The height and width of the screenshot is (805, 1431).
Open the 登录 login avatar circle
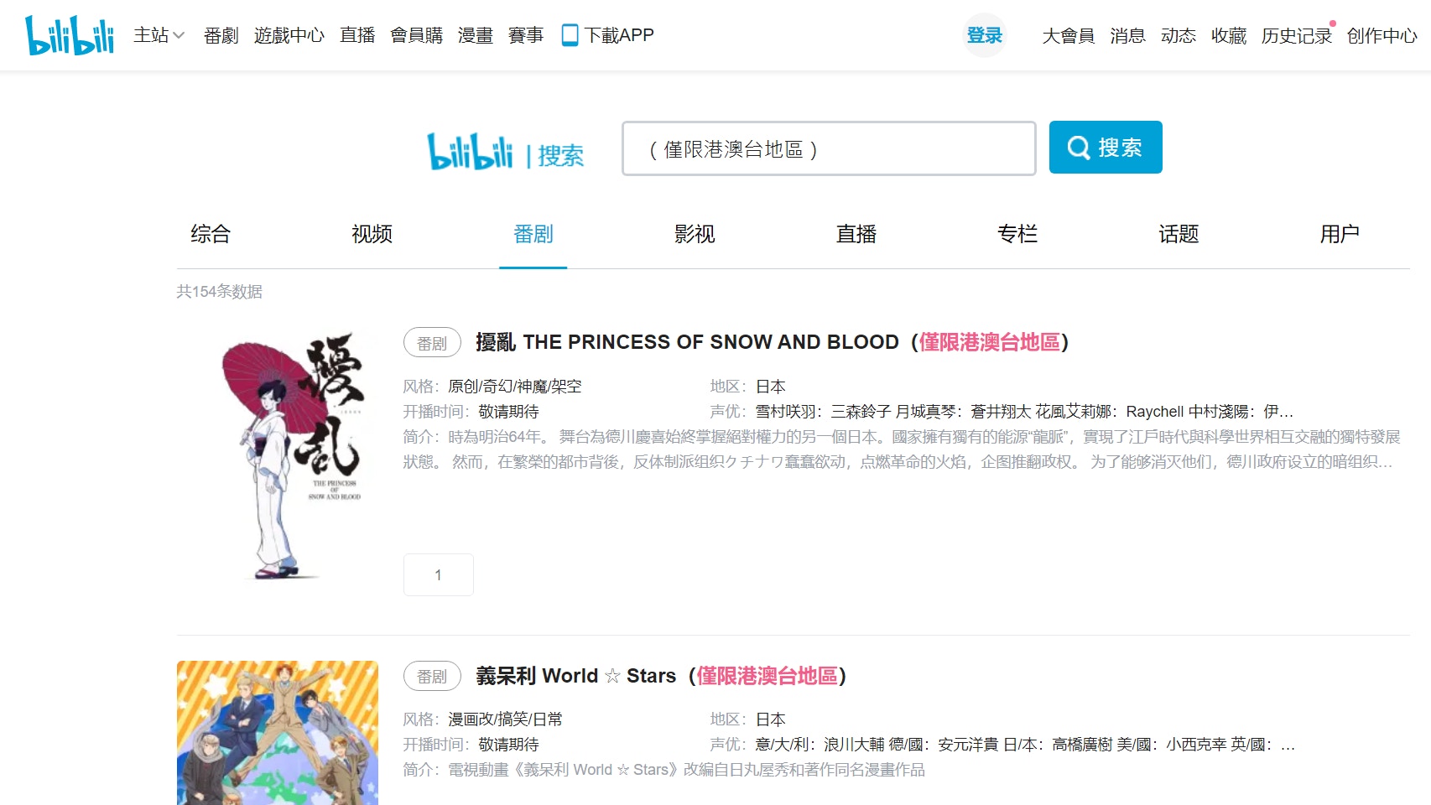(985, 35)
